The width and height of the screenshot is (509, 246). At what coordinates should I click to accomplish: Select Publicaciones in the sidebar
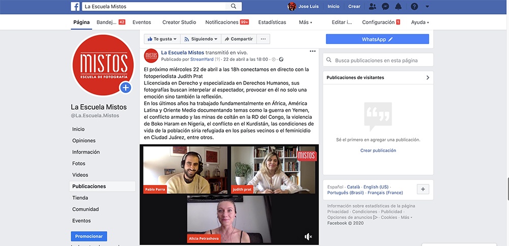click(102, 187)
